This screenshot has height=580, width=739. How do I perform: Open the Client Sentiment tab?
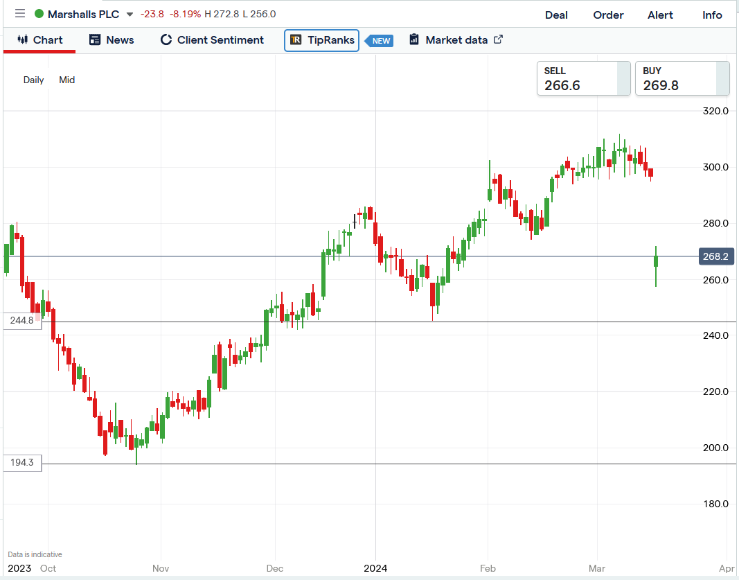point(212,40)
